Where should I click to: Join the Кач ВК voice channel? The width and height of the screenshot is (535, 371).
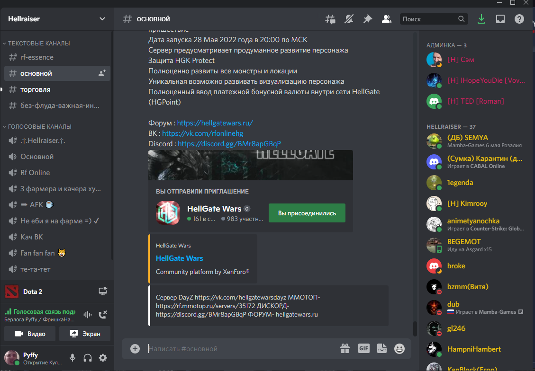[57, 237]
